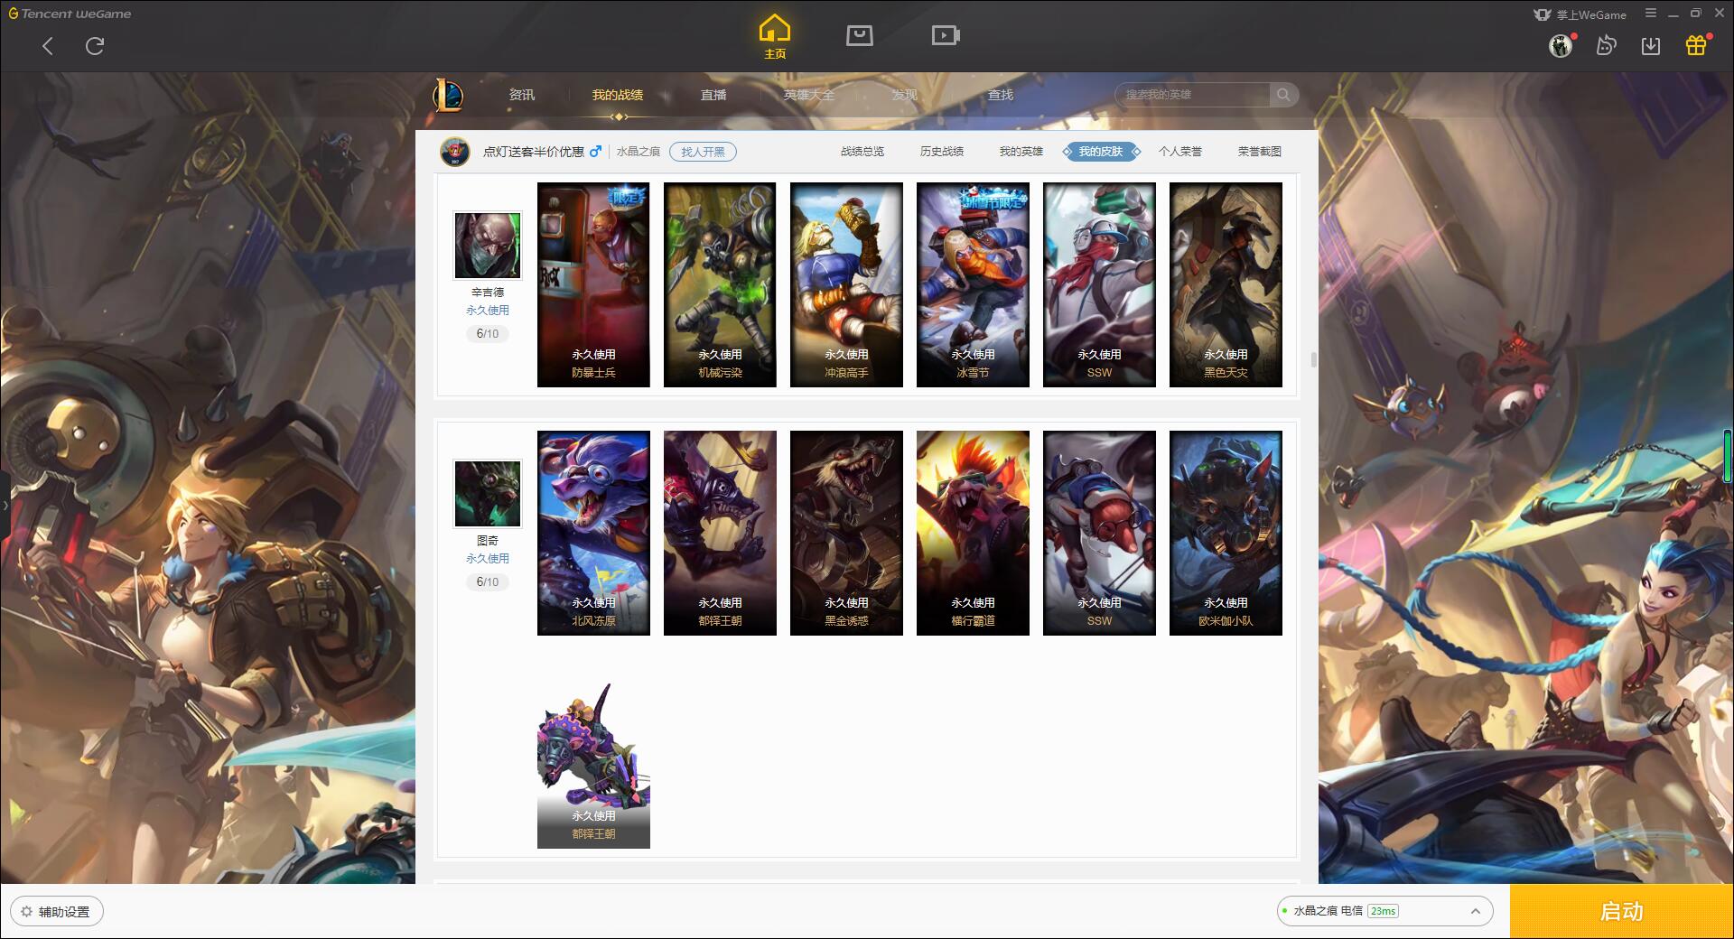Open 都铎王朝 model preview card
The height and width of the screenshot is (939, 1734).
tap(593, 765)
